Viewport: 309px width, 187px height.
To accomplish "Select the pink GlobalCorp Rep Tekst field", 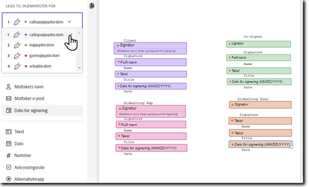I will coord(151,136).
